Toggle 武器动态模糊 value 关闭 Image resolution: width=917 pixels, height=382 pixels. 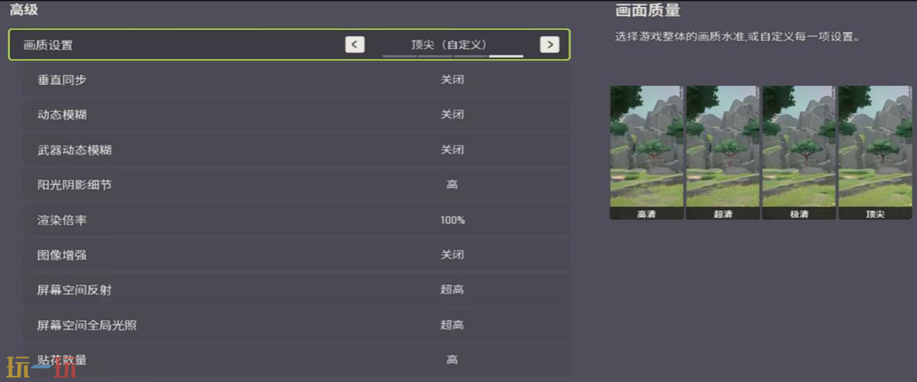(x=452, y=150)
